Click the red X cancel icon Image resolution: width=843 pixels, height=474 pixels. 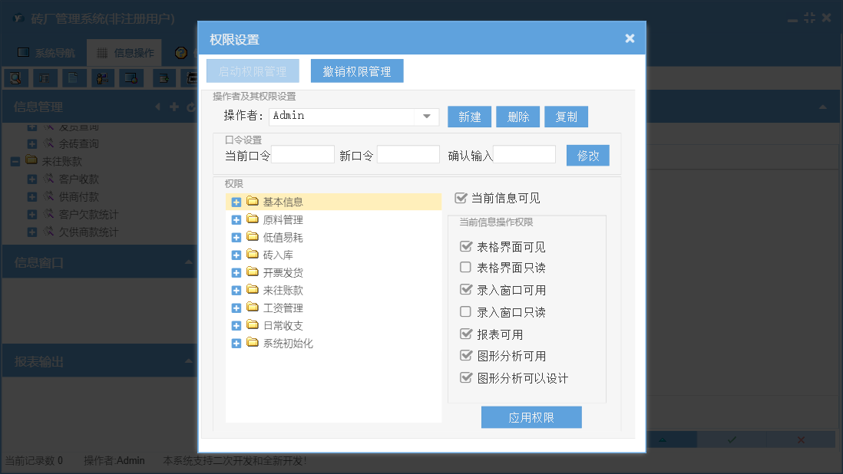pyautogui.click(x=800, y=439)
